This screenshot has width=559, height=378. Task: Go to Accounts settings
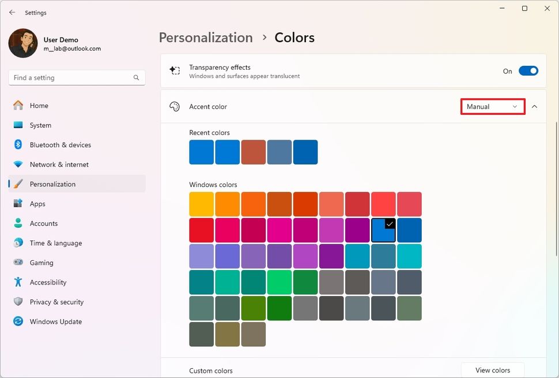[x=44, y=223]
